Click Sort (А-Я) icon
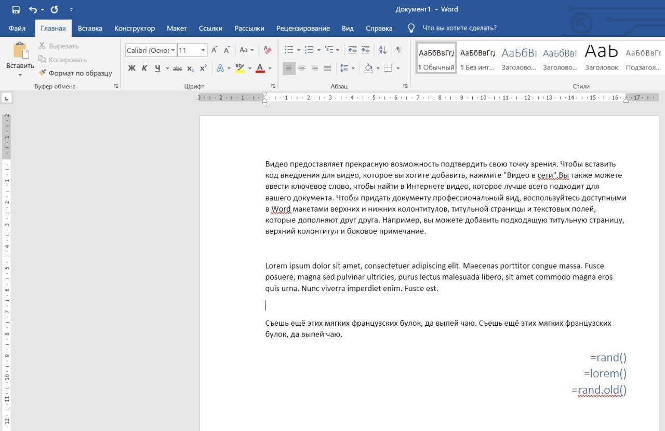 point(383,50)
